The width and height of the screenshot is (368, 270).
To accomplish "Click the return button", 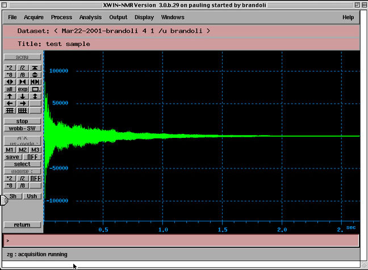I will (x=22, y=225).
